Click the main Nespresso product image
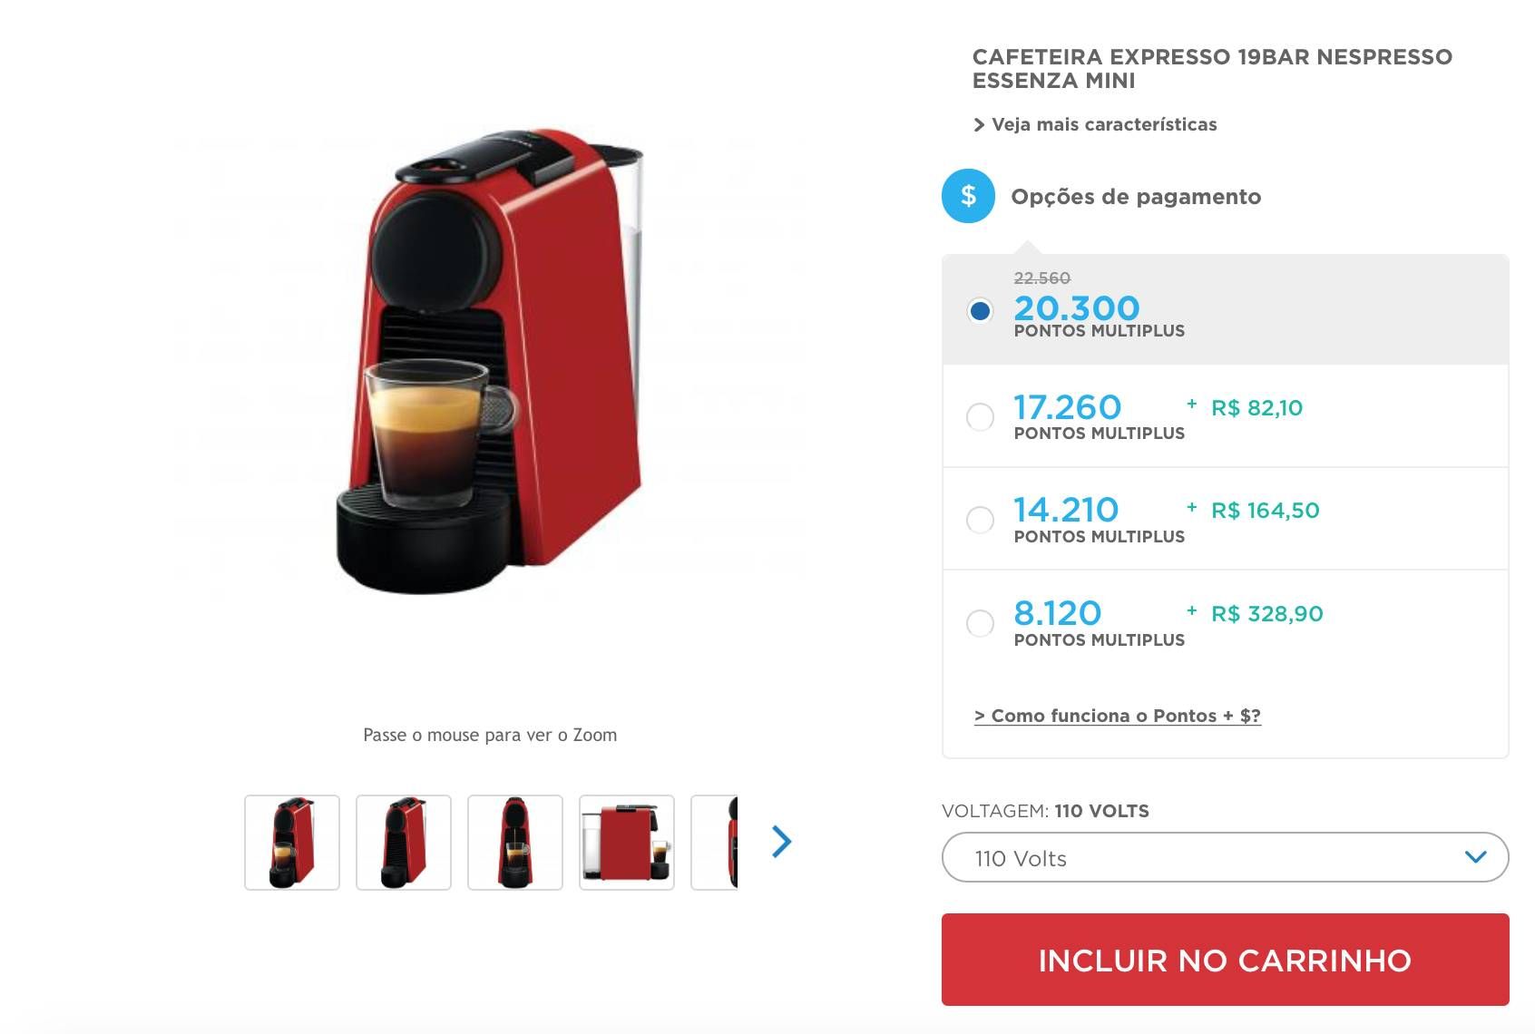The image size is (1535, 1034). pyautogui.click(x=490, y=363)
